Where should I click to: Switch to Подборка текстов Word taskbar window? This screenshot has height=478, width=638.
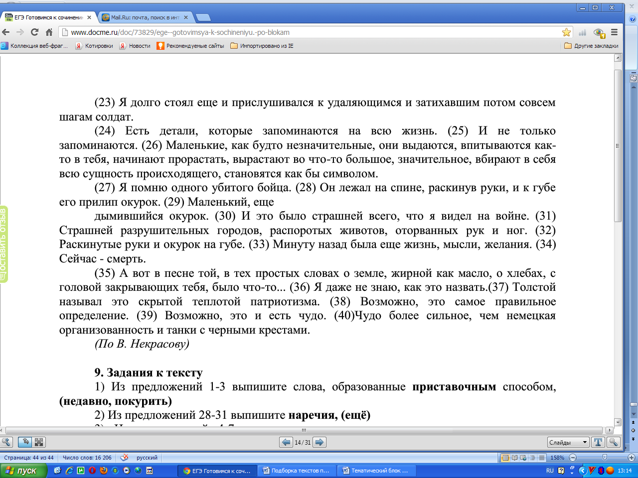coord(298,471)
